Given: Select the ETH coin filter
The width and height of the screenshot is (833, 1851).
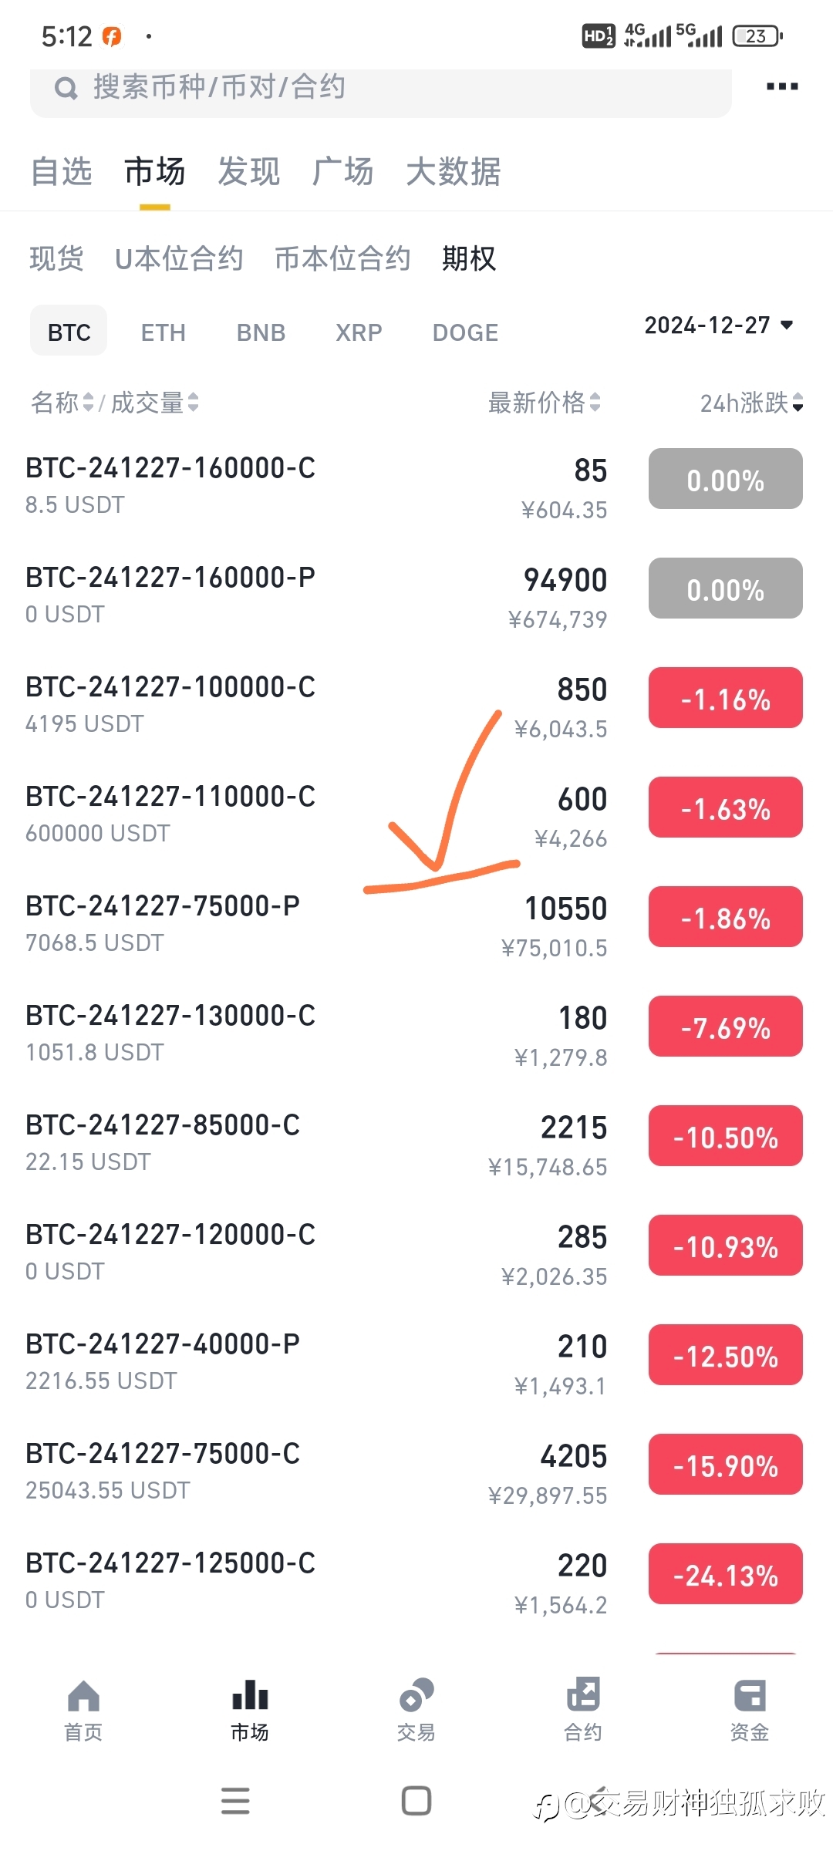Looking at the screenshot, I should (x=163, y=332).
